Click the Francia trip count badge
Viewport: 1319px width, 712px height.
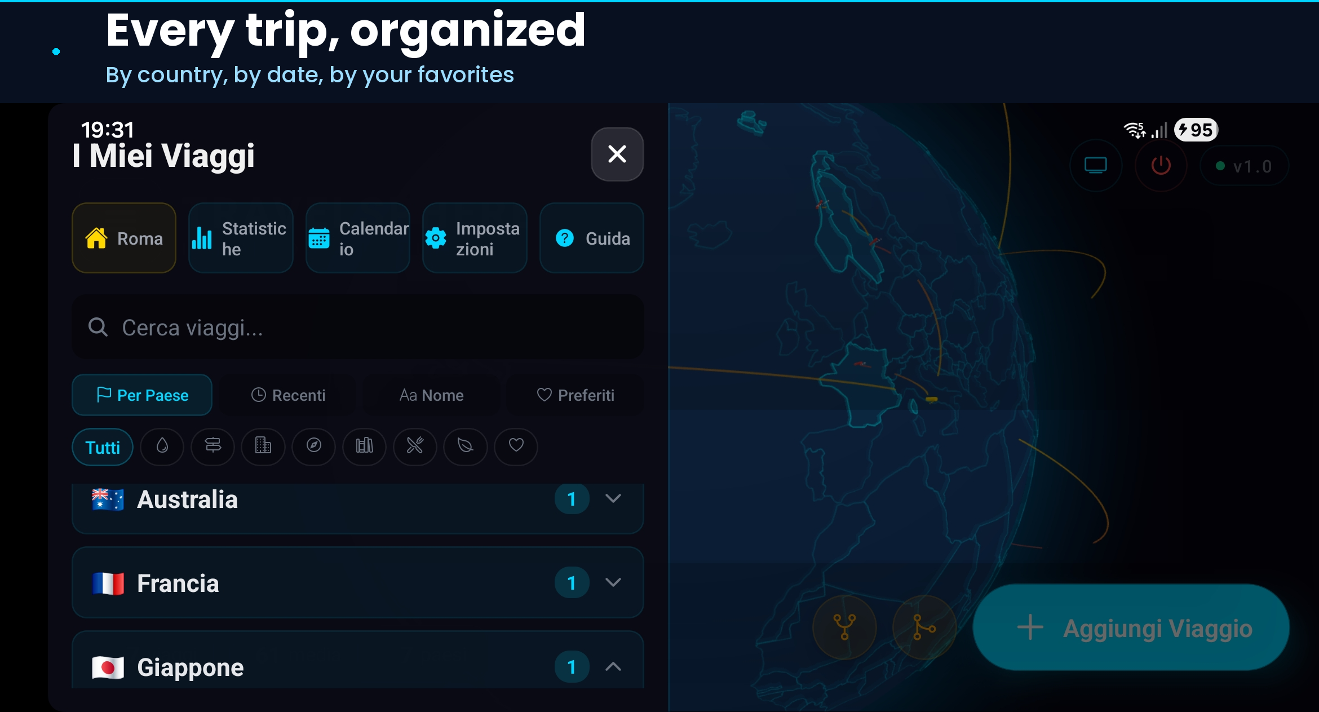pos(572,582)
